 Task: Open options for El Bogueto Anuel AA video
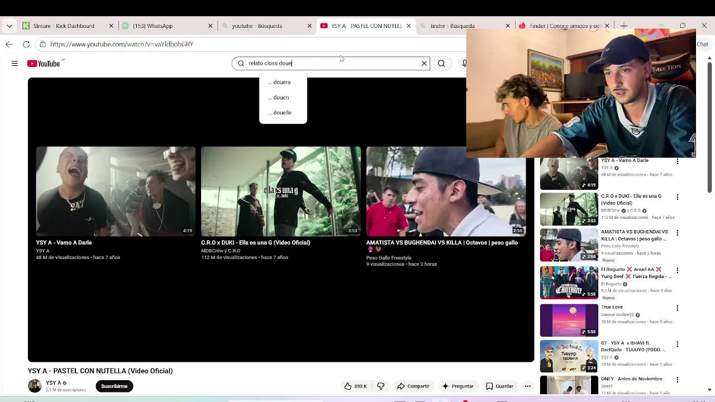pyautogui.click(x=678, y=270)
